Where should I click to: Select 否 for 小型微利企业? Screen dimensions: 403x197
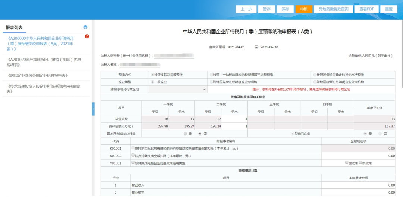pyautogui.click(x=380, y=134)
